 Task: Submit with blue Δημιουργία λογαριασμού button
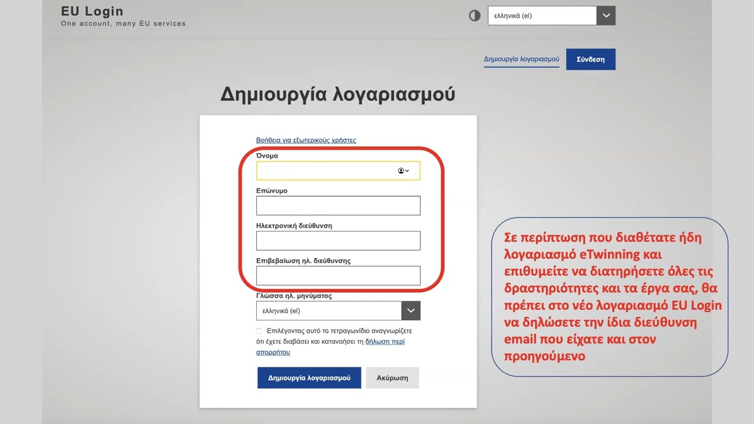click(x=309, y=378)
